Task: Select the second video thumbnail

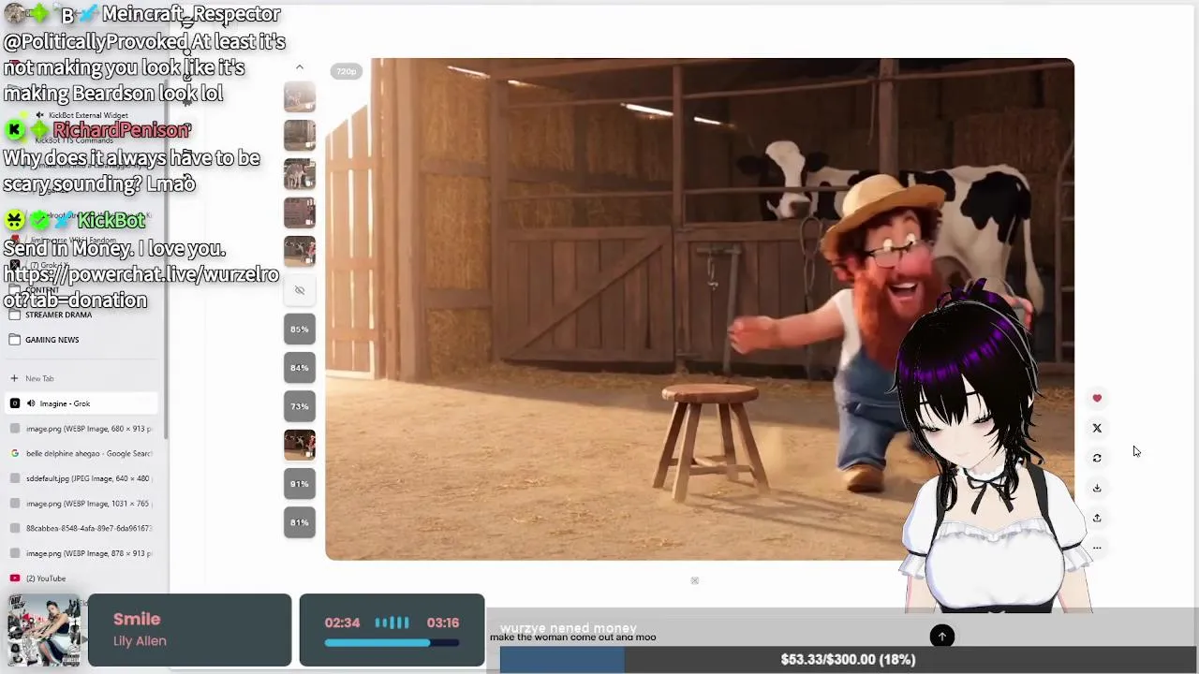Action: pyautogui.click(x=300, y=136)
